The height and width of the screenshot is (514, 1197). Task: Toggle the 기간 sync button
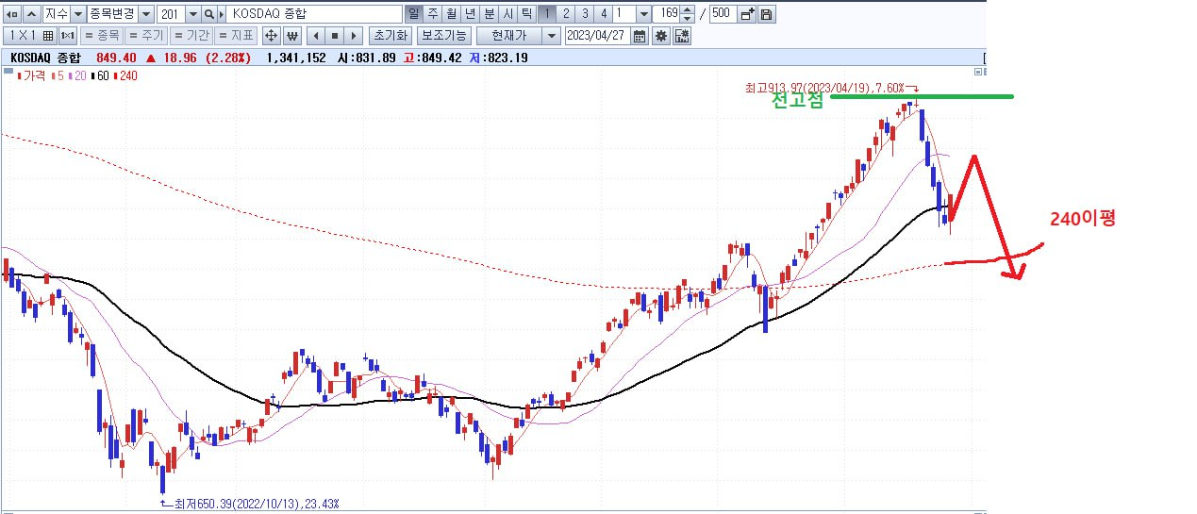pos(191,36)
